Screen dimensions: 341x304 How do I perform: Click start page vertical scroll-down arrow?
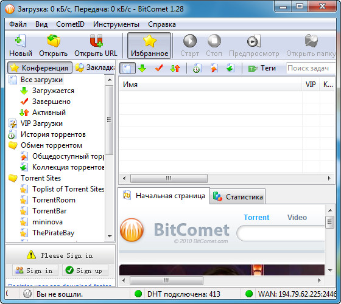point(330,271)
